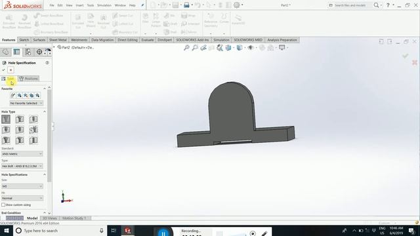
Task: Open the No Favorite Selected dropdown
Action: pyautogui.click(x=26, y=103)
